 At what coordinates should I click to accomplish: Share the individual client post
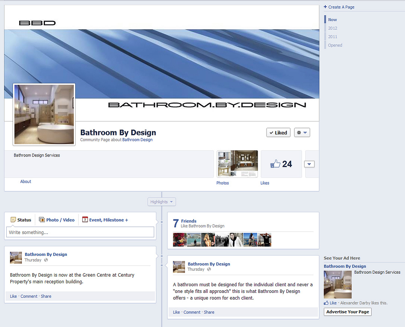pyautogui.click(x=209, y=312)
